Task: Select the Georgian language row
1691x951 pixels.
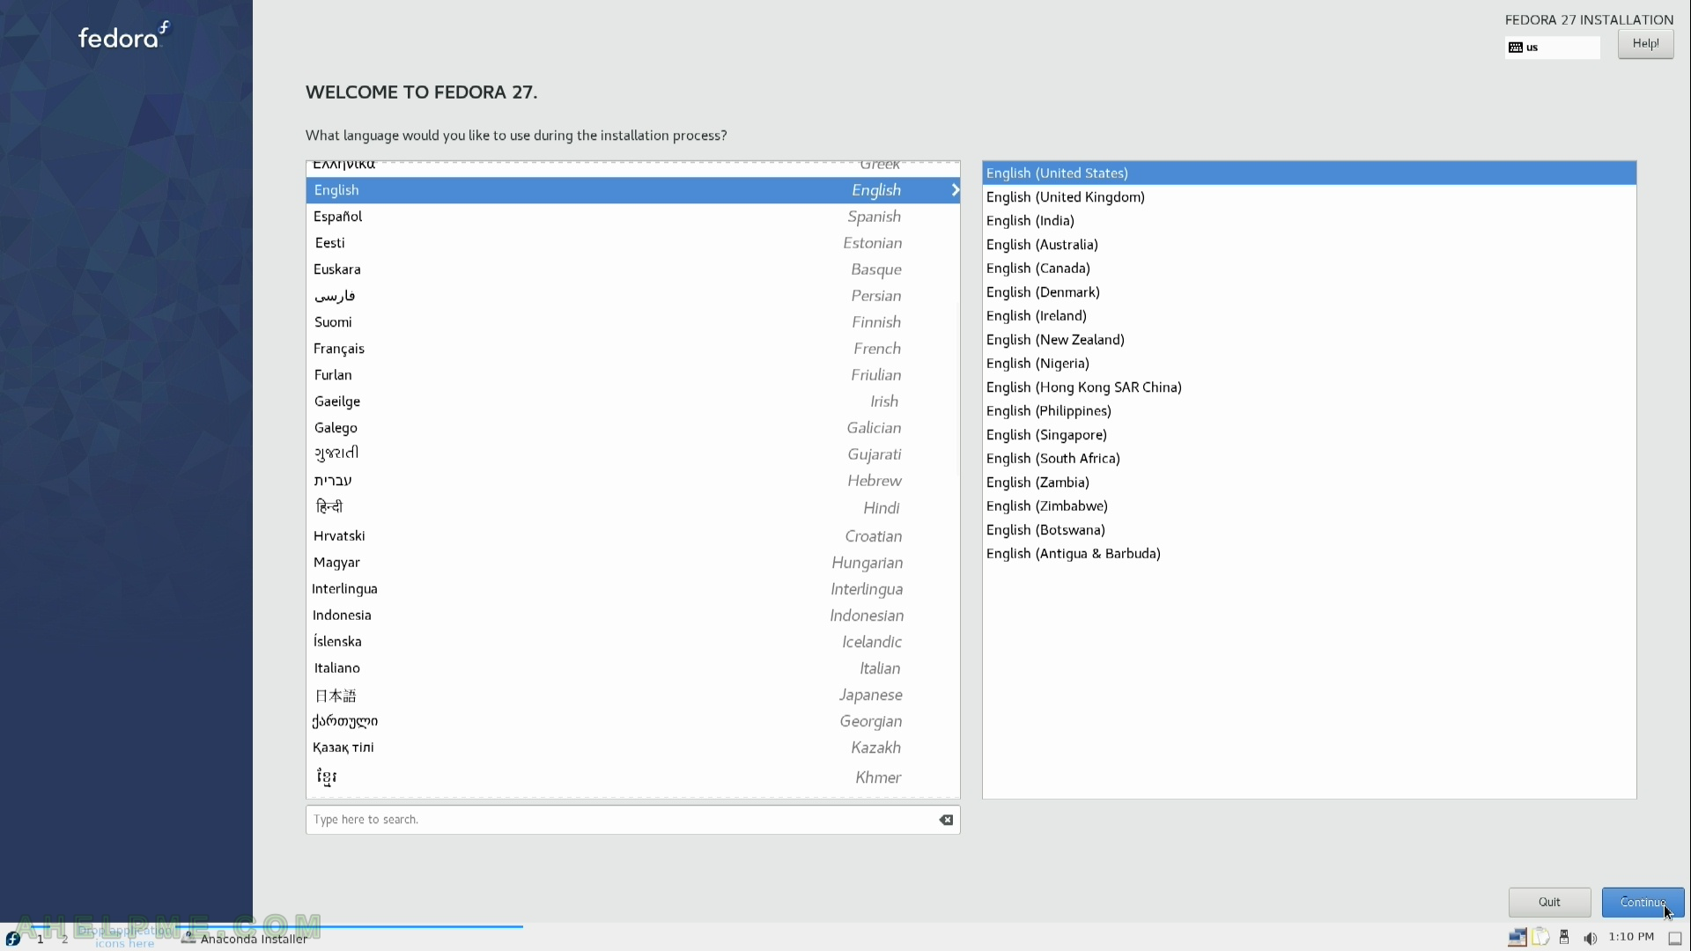Action: [x=632, y=721]
